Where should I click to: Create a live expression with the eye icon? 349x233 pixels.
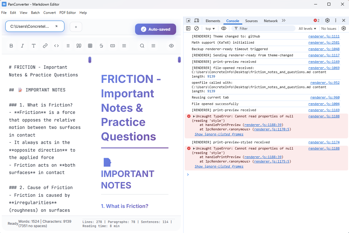point(224,28)
